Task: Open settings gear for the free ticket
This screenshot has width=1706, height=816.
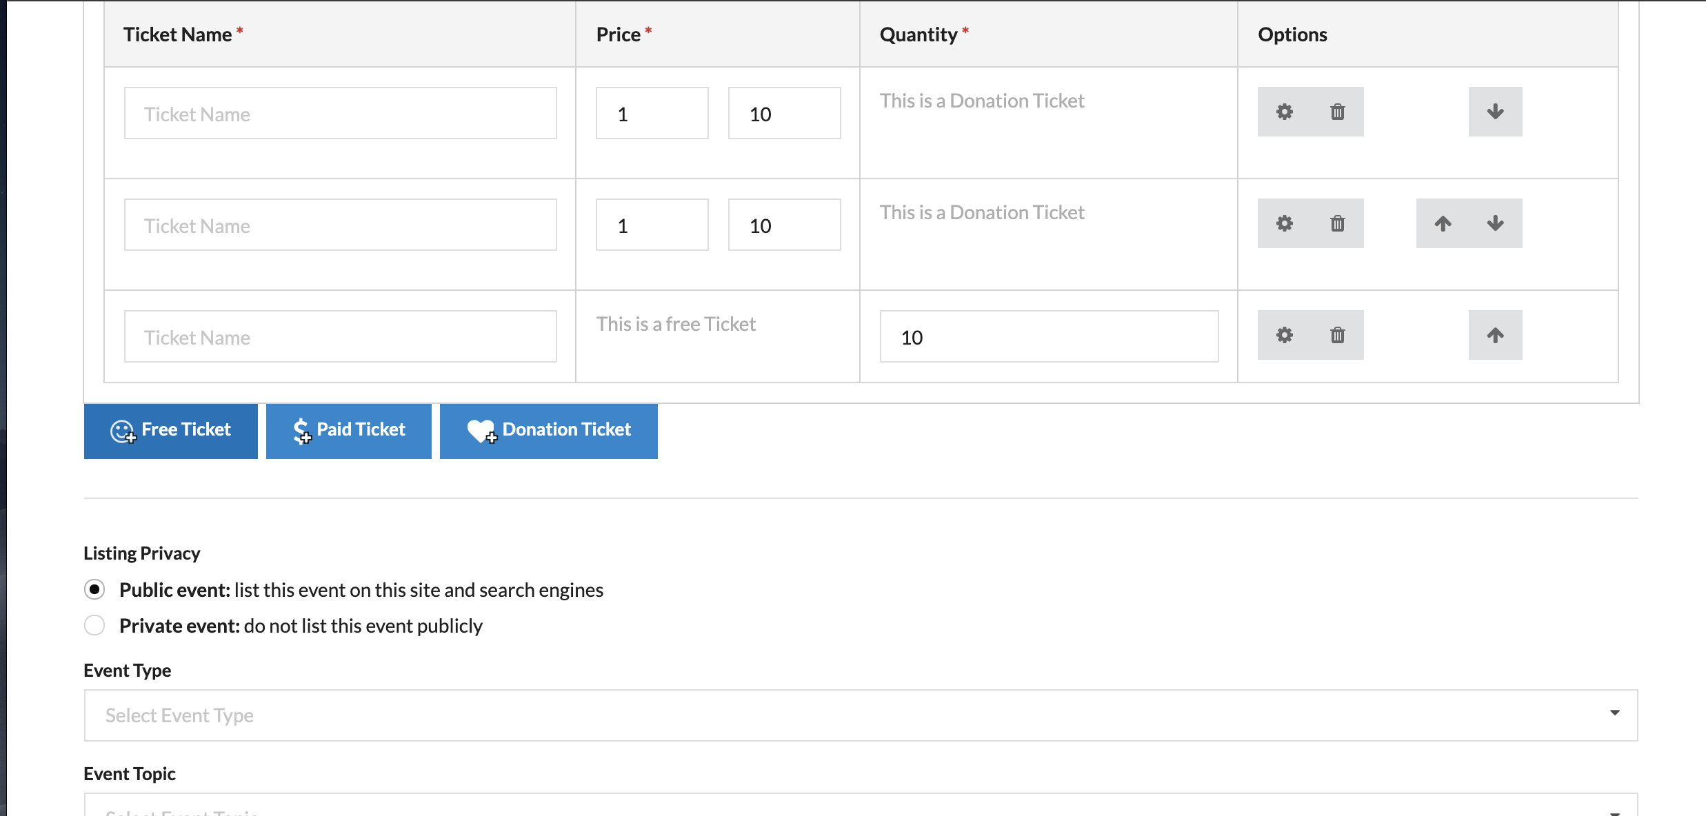Action: (1284, 335)
